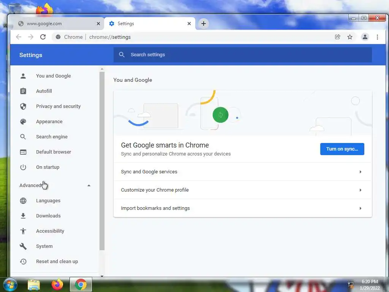Click in the Search settings field

point(243,55)
